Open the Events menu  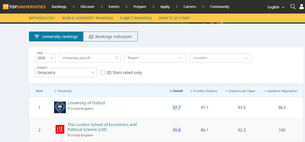tap(114, 6)
